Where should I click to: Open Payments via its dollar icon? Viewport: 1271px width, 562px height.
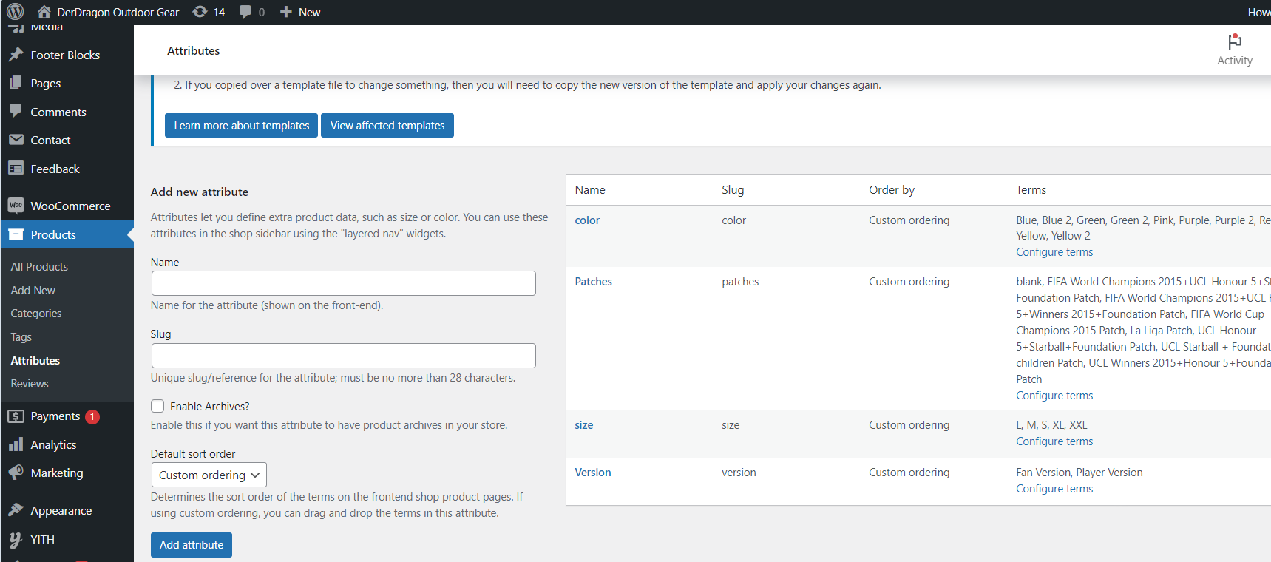click(x=16, y=416)
